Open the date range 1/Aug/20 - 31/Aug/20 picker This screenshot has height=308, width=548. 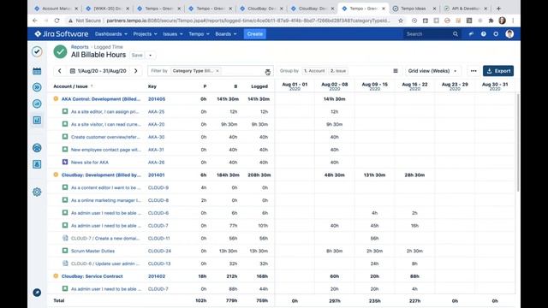pyautogui.click(x=98, y=71)
